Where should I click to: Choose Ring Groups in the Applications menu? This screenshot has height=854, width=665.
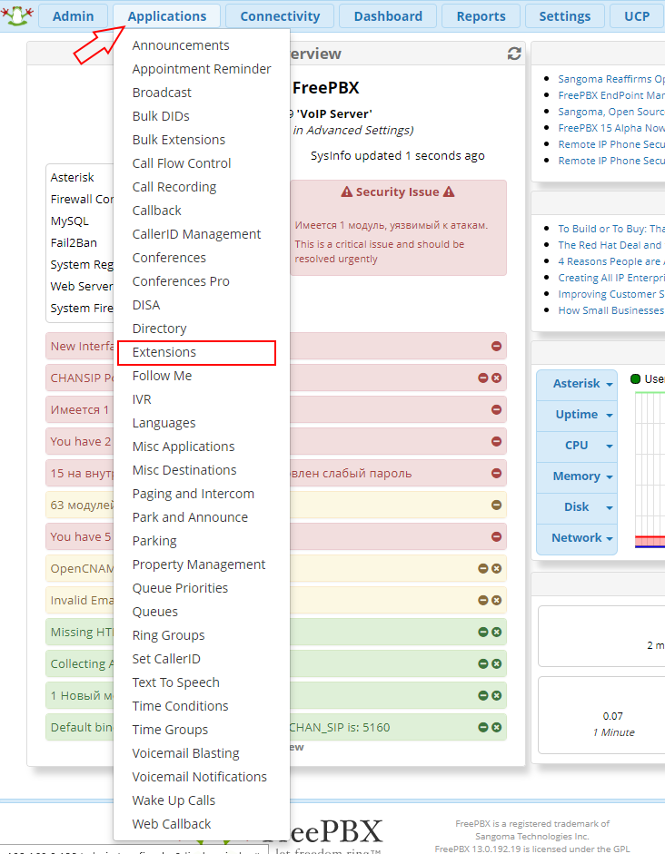(x=168, y=635)
